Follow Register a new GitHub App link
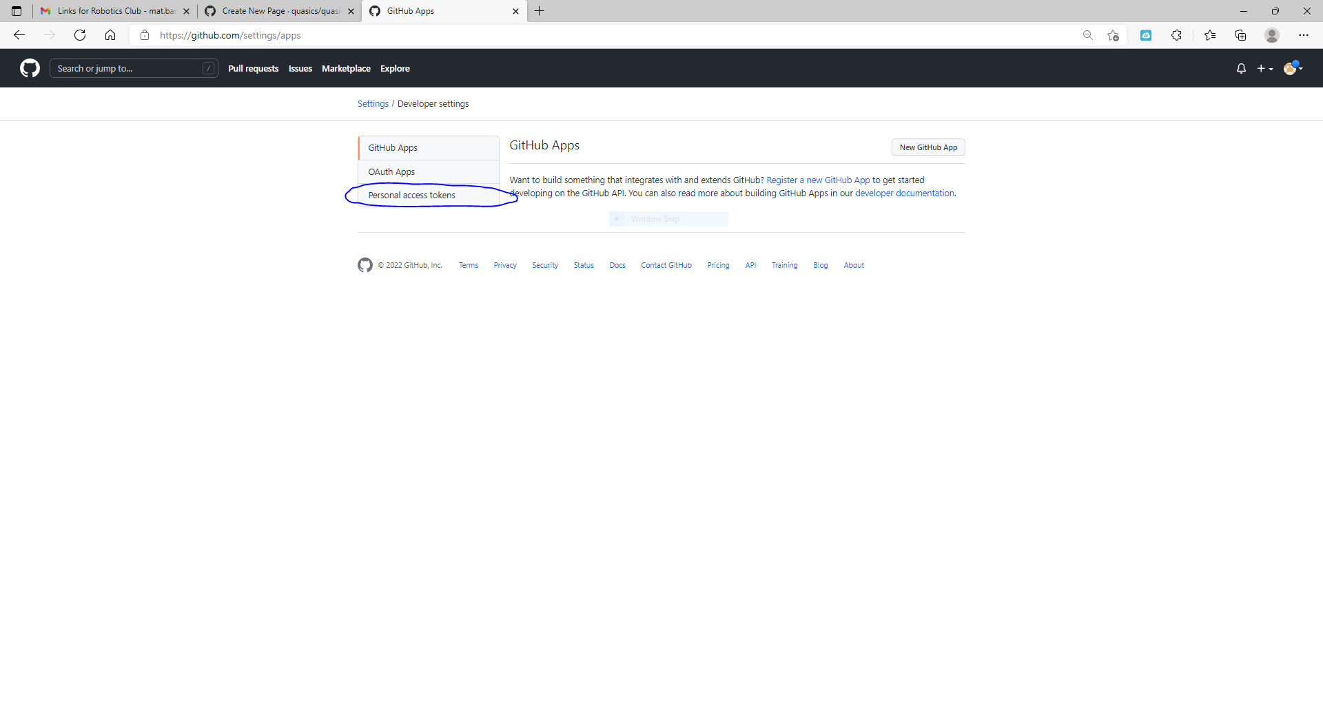The height and width of the screenshot is (716, 1323). pyautogui.click(x=818, y=180)
